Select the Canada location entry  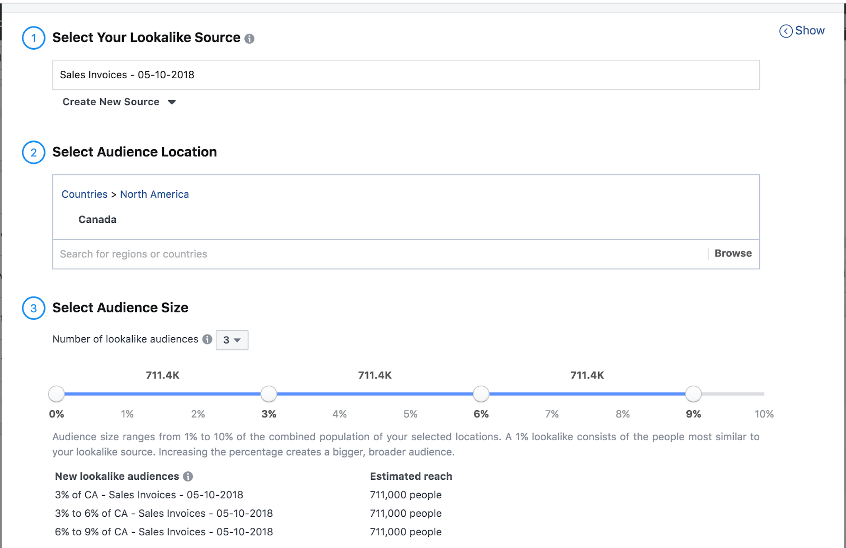(97, 220)
